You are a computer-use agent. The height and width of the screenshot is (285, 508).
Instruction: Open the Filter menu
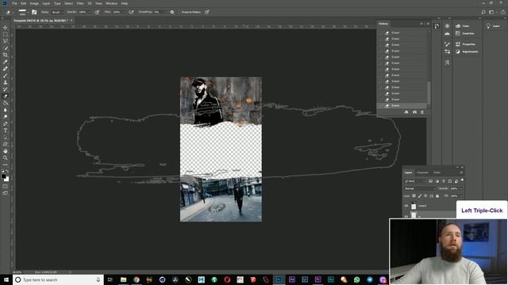point(80,3)
